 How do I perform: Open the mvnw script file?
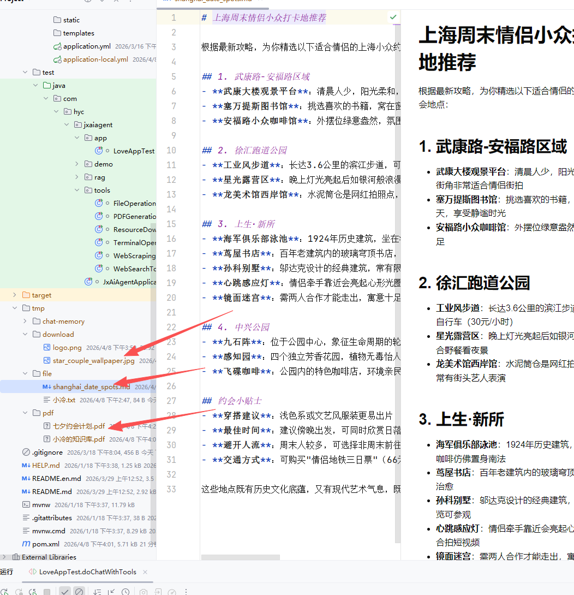point(41,505)
